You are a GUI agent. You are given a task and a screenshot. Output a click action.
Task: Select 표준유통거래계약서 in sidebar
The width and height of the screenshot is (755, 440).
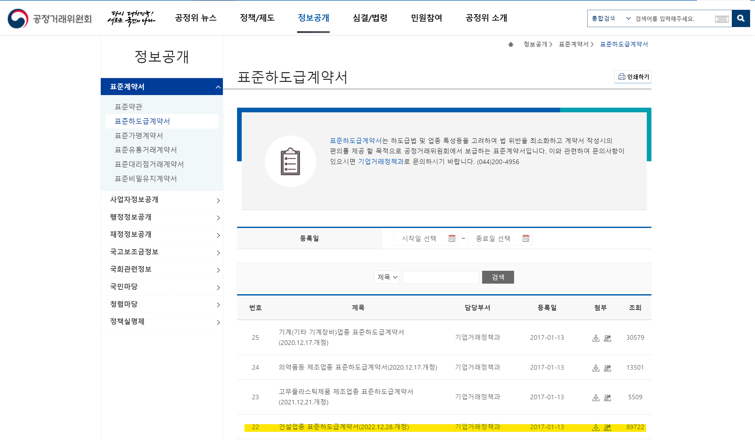[x=146, y=150]
